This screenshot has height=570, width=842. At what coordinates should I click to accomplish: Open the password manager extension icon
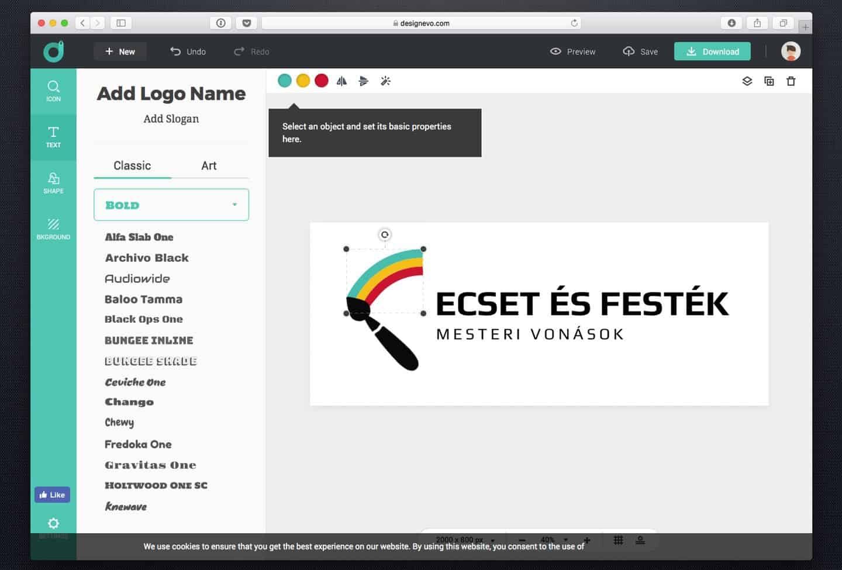(220, 23)
